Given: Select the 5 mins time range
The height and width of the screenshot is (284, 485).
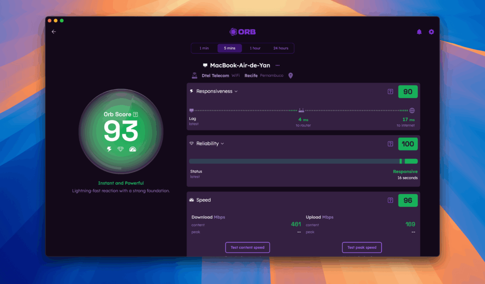Looking at the screenshot, I should pos(230,48).
